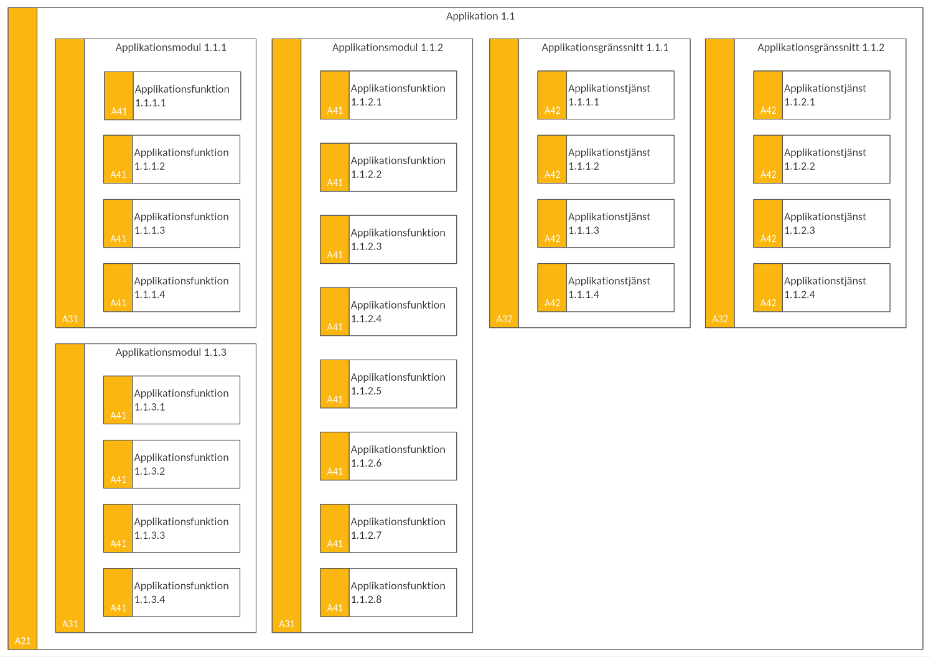The image size is (931, 657).
Task: Select Applikationstjänst 1.1.1.2 box
Action: click(606, 159)
